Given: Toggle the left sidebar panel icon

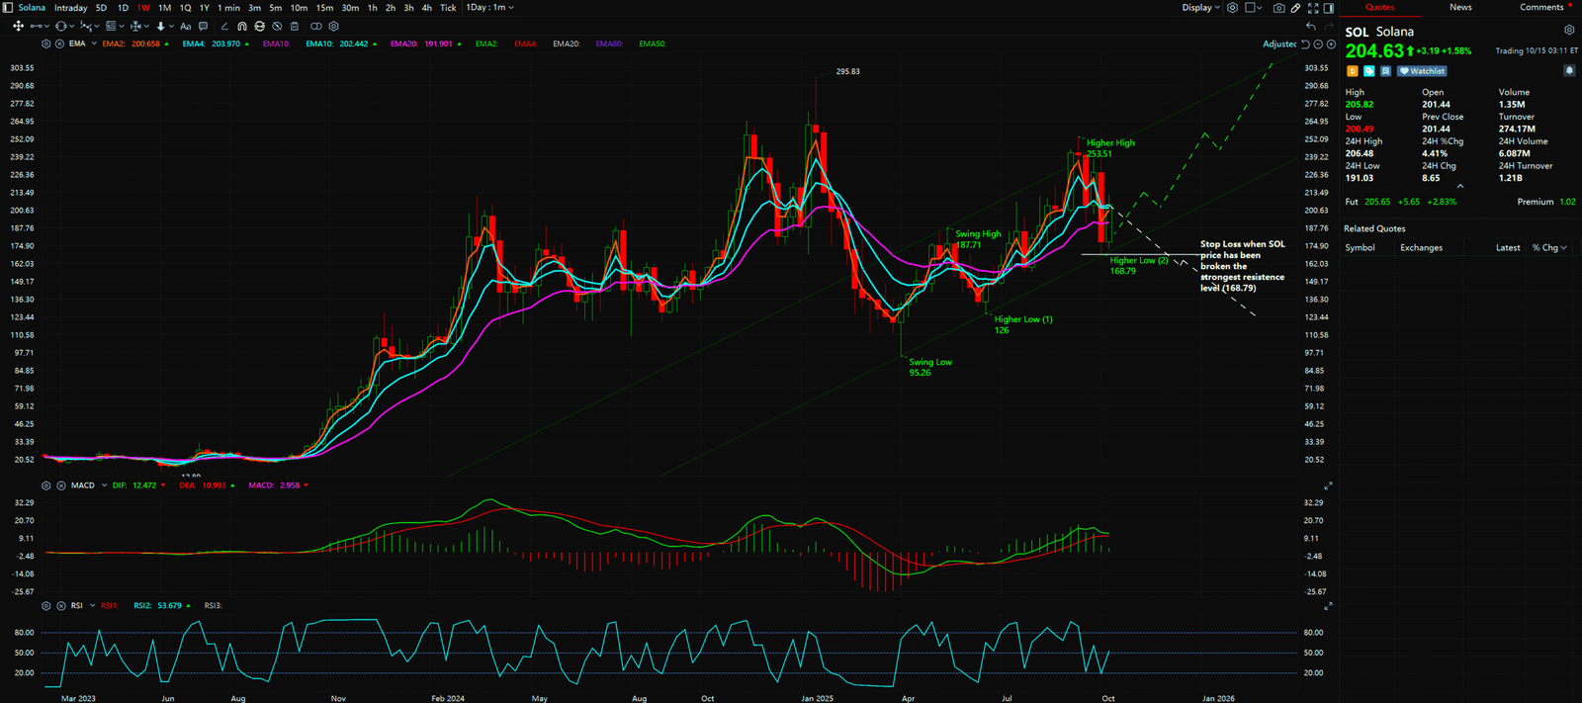Looking at the screenshot, I should point(8,8).
